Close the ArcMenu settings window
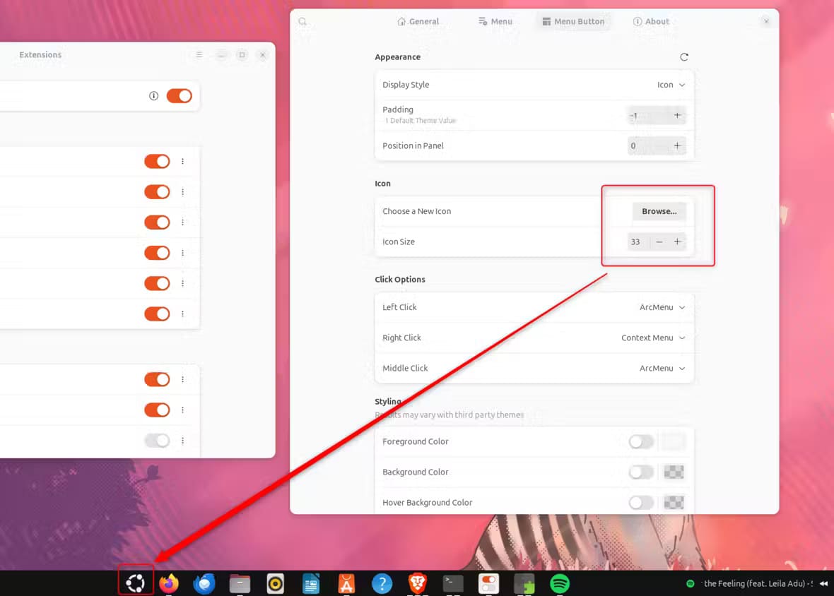This screenshot has height=596, width=834. 766,21
